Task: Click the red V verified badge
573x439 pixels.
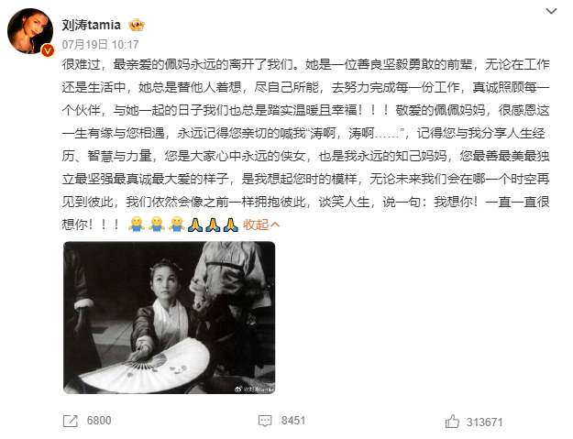Action: click(48, 50)
